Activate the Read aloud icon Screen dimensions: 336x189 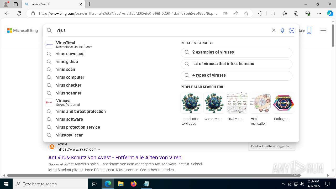(236, 13)
